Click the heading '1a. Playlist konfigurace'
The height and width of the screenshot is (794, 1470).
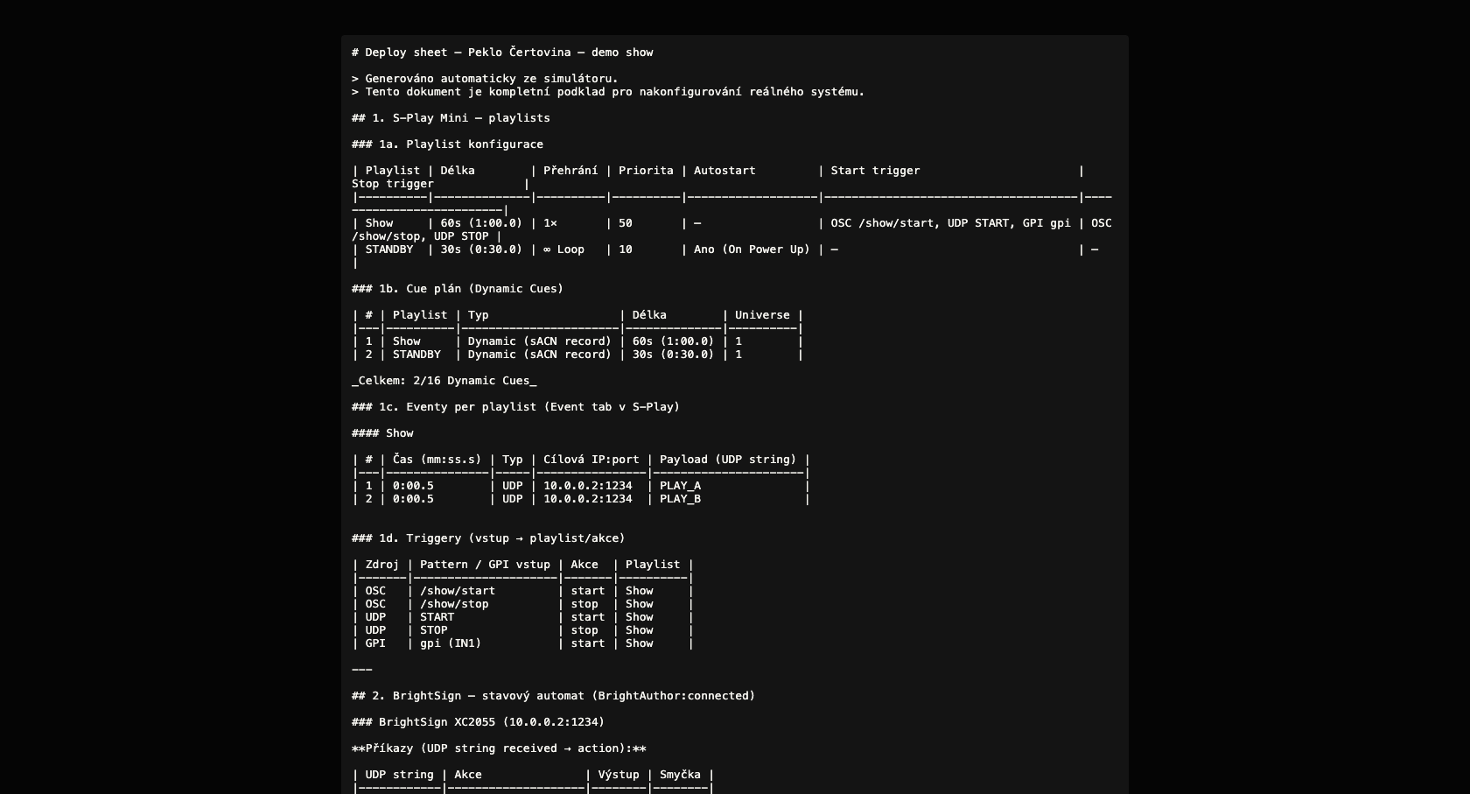pos(447,144)
